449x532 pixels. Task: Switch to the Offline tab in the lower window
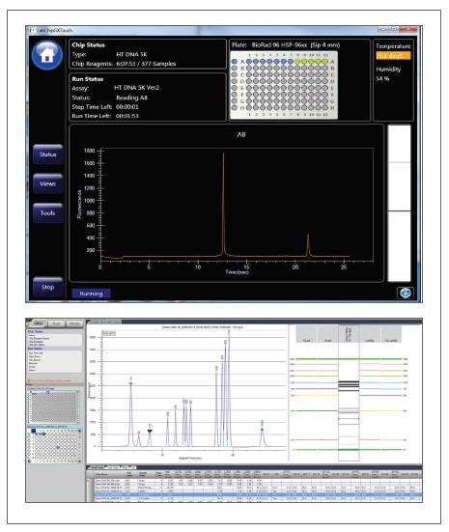tap(38, 323)
